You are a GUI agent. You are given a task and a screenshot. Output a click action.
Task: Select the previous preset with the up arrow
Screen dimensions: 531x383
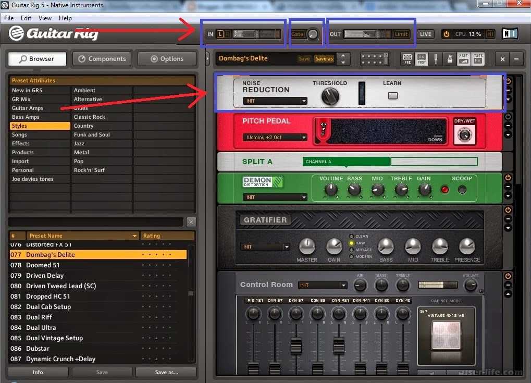tap(343, 56)
